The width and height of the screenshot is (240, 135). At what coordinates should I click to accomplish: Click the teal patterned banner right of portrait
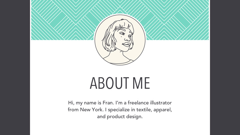(x=180, y=19)
